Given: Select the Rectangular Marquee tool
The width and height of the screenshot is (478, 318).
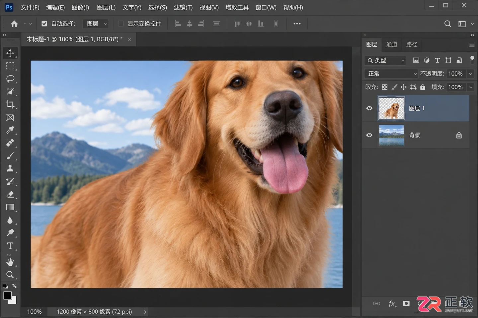Looking at the screenshot, I should click(x=10, y=66).
